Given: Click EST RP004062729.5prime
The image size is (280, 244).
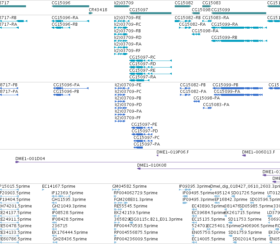Looking at the screenshot, I should coord(136,193).
